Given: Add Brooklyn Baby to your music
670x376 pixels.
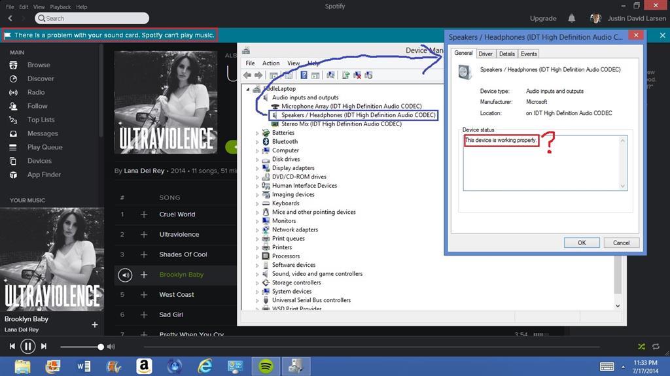Looking at the screenshot, I should click(x=94, y=325).
